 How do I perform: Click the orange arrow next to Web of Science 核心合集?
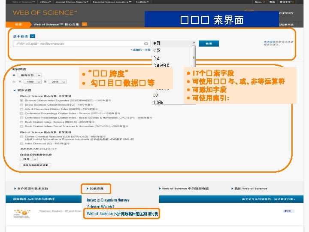(x=85, y=24)
